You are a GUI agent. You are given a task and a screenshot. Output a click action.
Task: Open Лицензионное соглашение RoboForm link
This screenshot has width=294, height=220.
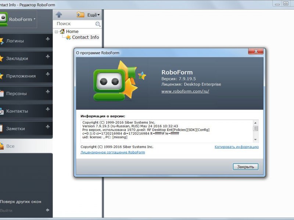113,152
